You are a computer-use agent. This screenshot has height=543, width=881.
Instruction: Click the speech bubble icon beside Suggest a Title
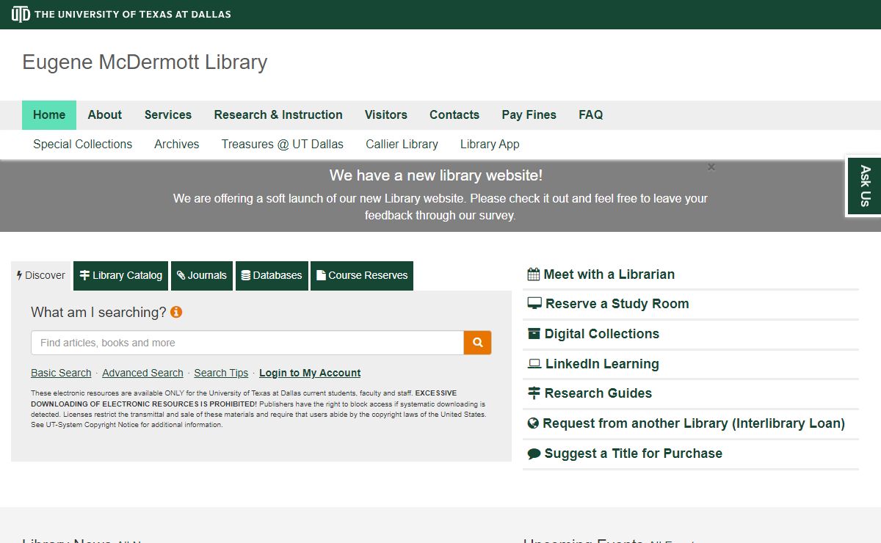point(534,453)
